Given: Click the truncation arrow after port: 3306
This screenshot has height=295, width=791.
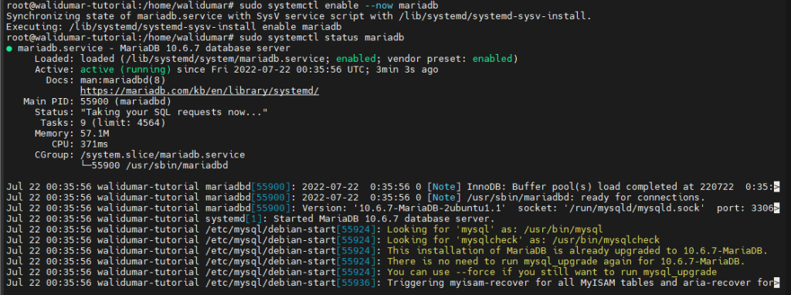Looking at the screenshot, I should 776,208.
